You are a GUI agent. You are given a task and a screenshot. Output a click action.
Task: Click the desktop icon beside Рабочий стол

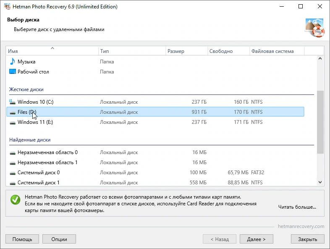(x=13, y=71)
